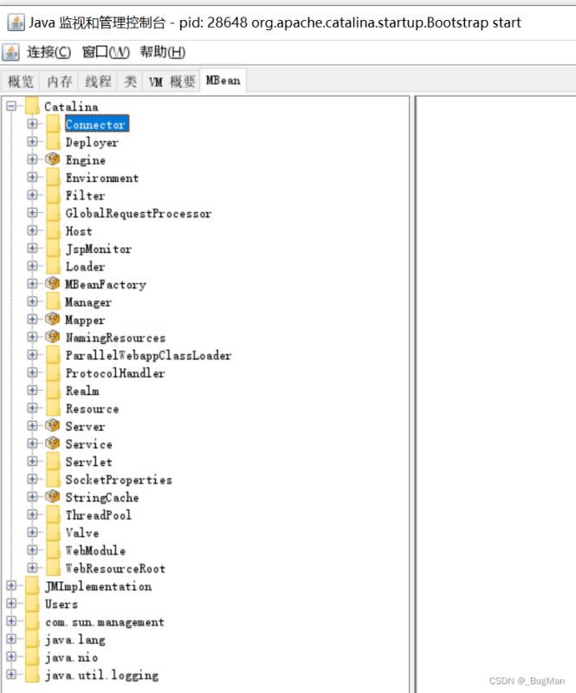The width and height of the screenshot is (576, 693).
Task: Click the JMImplementation folder icon
Action: [32, 586]
